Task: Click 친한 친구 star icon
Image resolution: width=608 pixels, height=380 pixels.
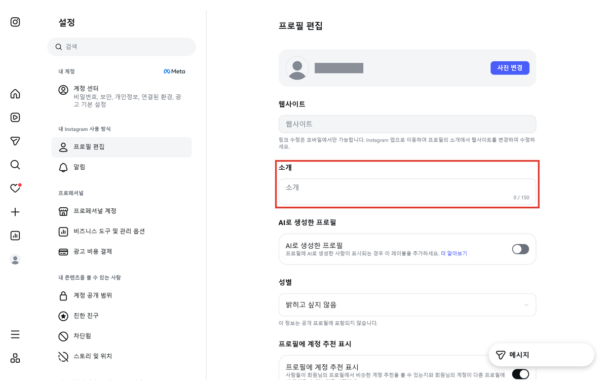Action: point(63,316)
